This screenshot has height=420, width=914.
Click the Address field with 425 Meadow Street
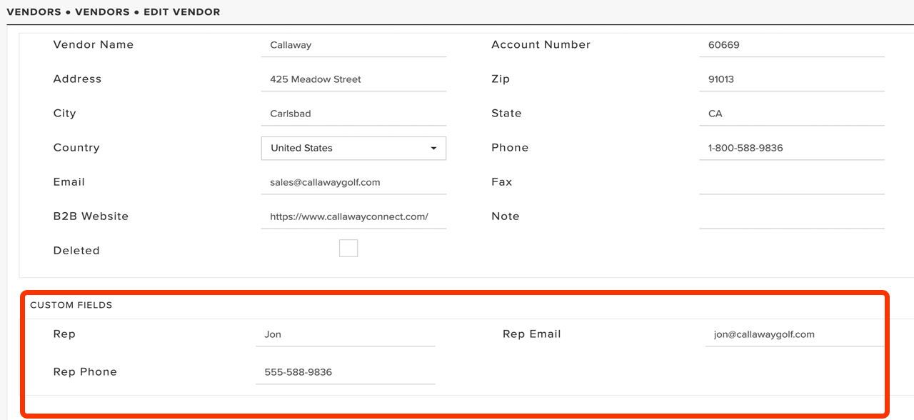click(353, 79)
